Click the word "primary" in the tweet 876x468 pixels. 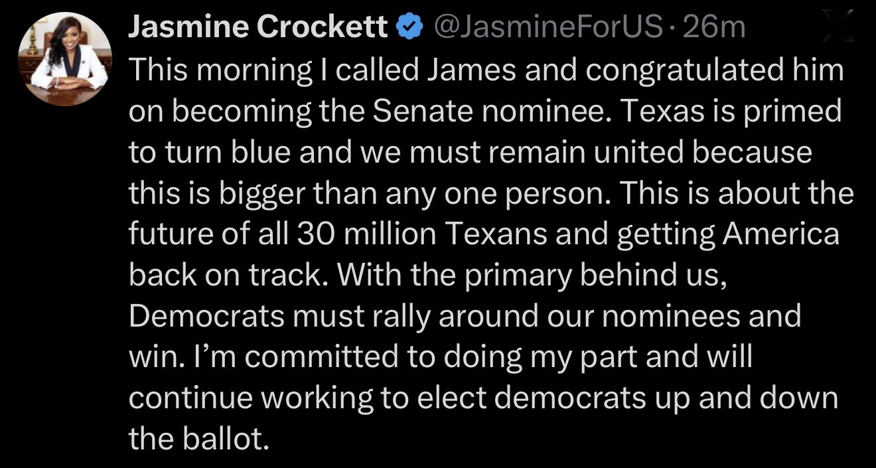coord(516,275)
